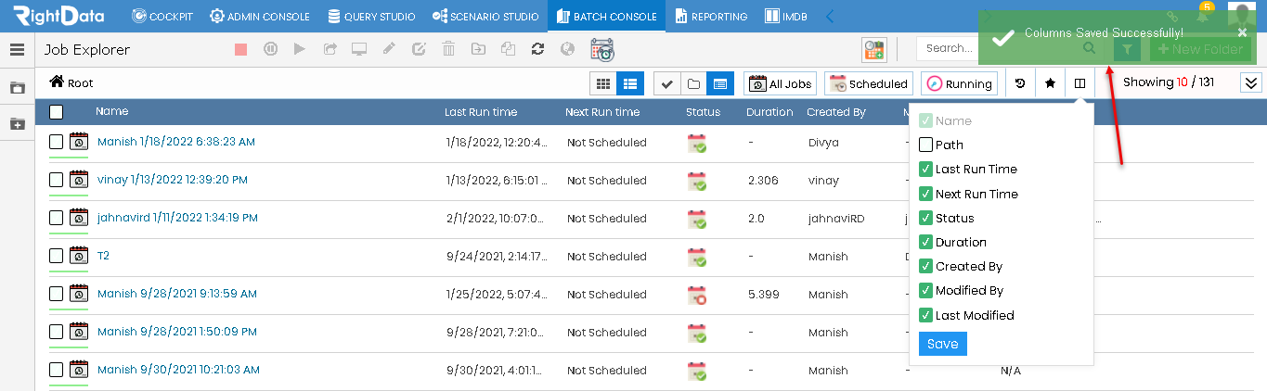The height and width of the screenshot is (391, 1267).
Task: Close the Columns Saved Successfully notification
Action: pos(1243,32)
